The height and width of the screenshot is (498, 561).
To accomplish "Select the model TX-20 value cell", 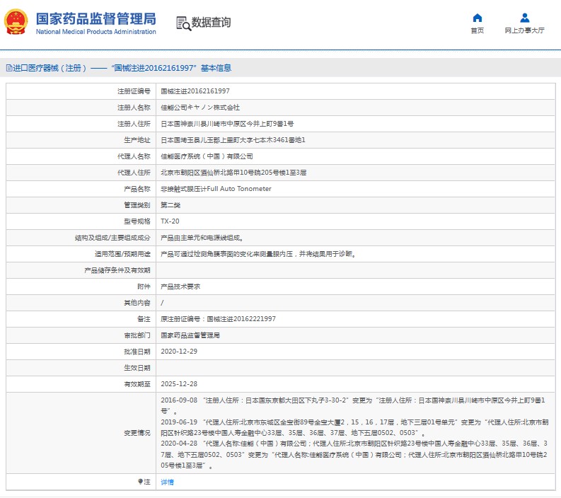I will point(356,221).
